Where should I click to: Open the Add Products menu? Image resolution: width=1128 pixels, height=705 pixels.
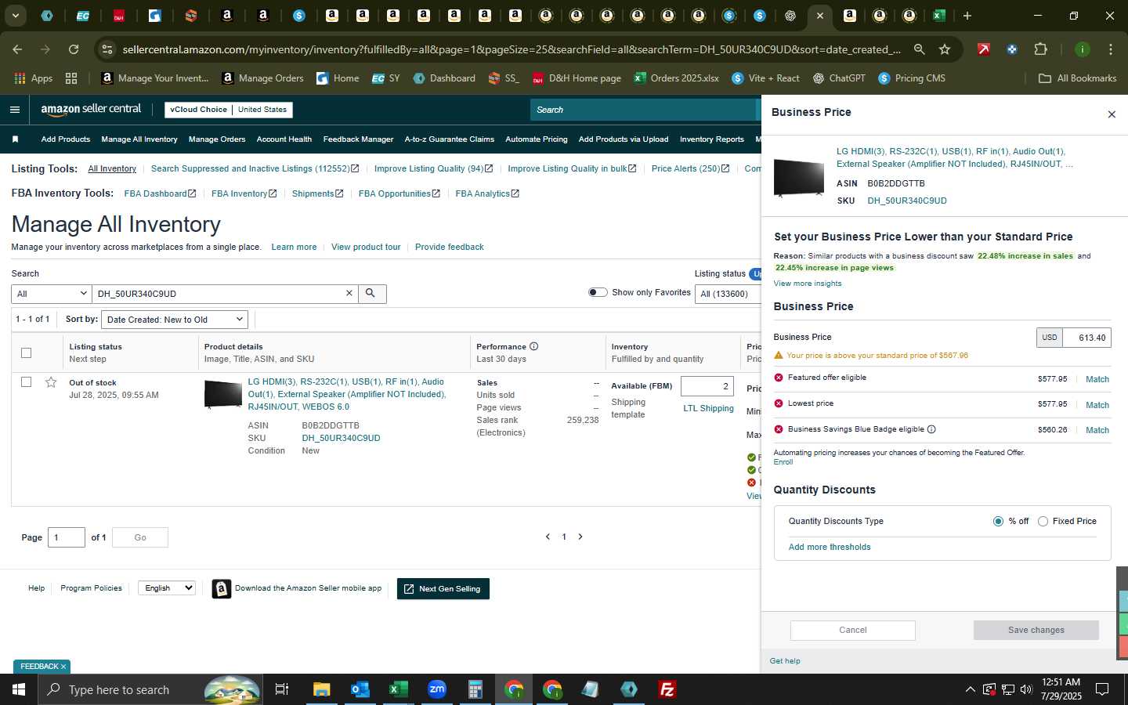[x=66, y=139]
